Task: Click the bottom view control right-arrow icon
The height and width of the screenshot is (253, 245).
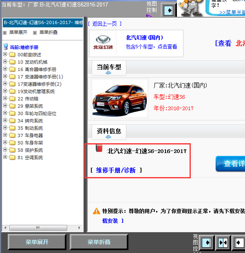Action: (x=207, y=242)
